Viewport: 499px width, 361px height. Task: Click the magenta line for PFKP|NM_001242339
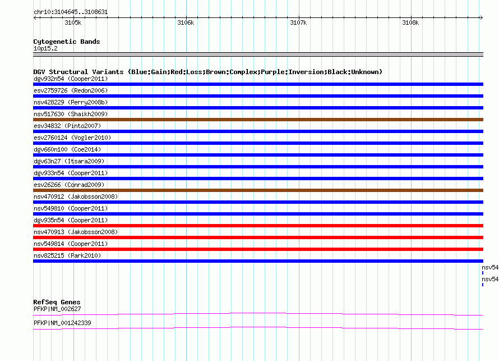point(258,328)
